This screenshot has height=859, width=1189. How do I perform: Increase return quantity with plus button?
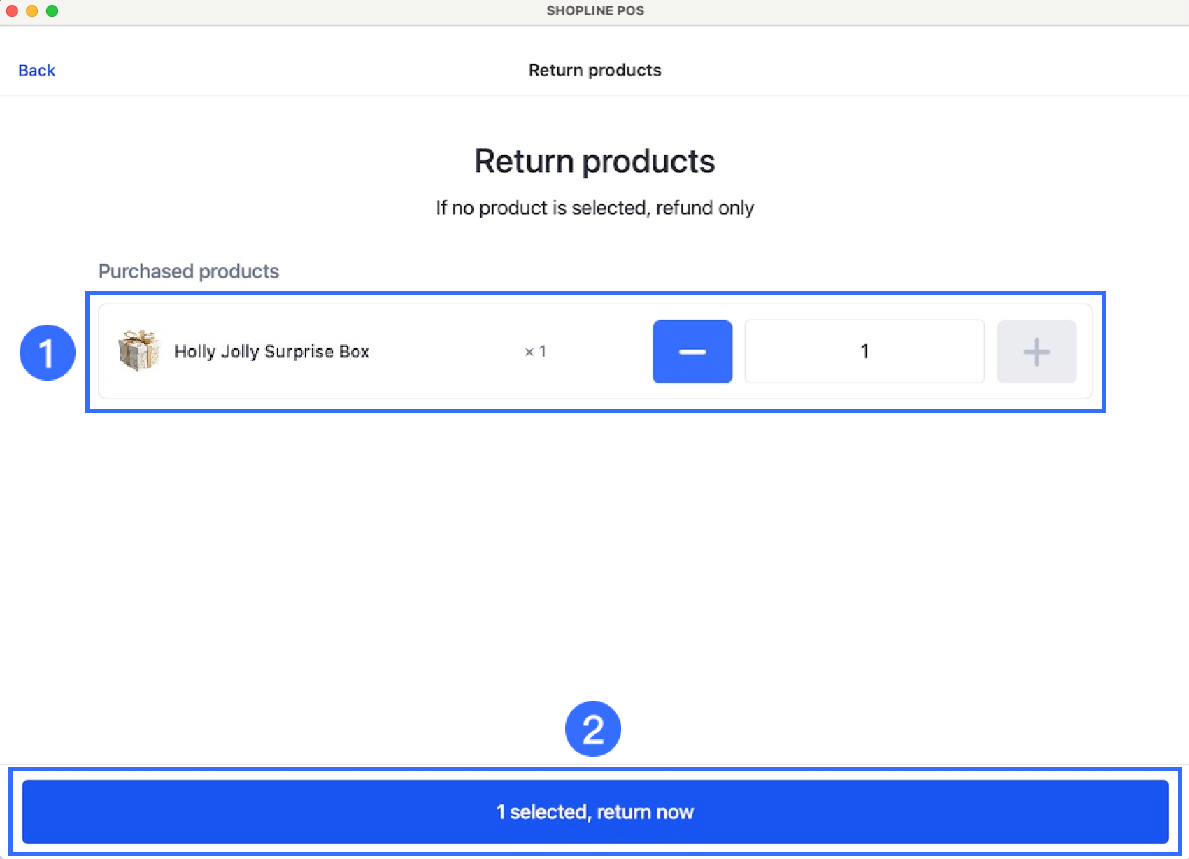[1036, 351]
